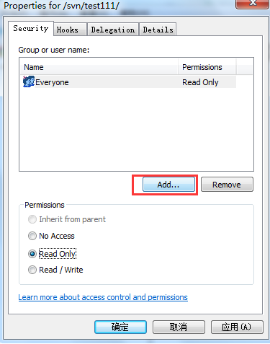Sort list by Name column header

(99, 67)
